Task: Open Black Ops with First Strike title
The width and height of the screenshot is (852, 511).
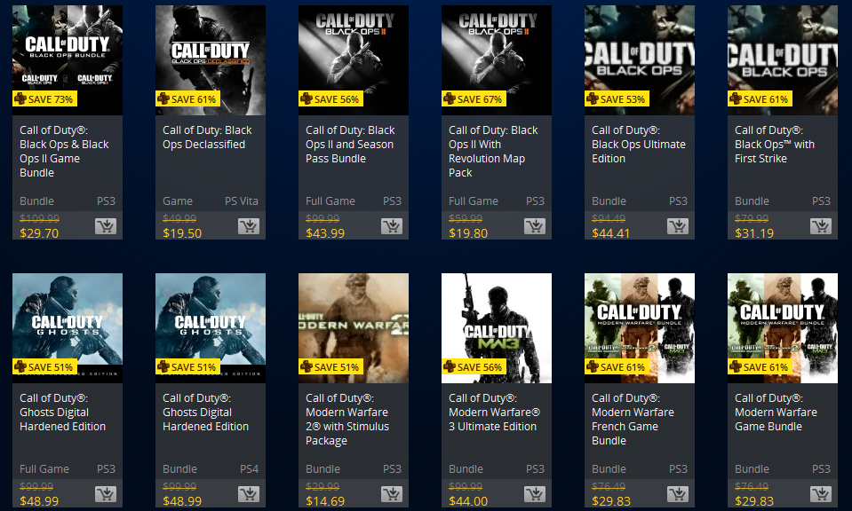Action: pyautogui.click(x=775, y=145)
